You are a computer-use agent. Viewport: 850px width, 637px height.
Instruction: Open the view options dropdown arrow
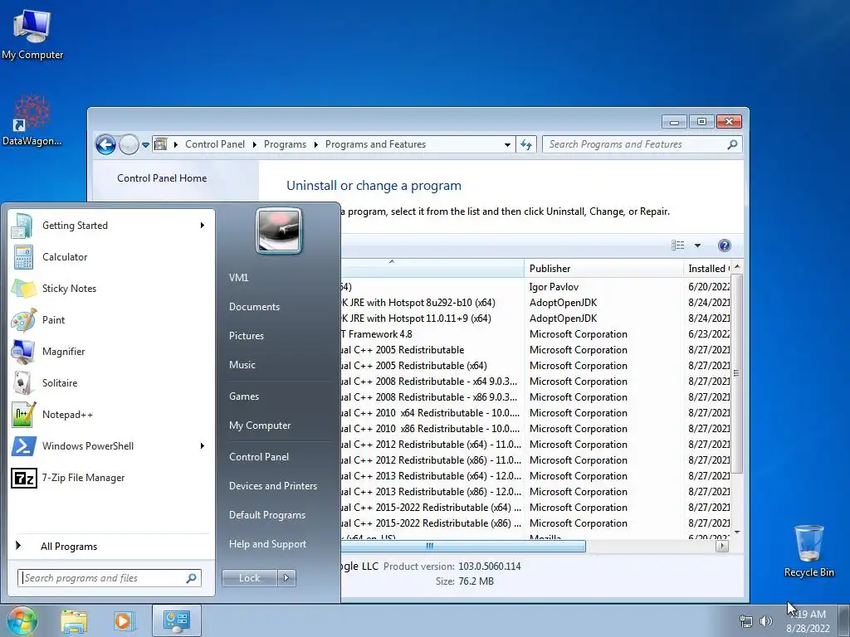[x=697, y=246]
